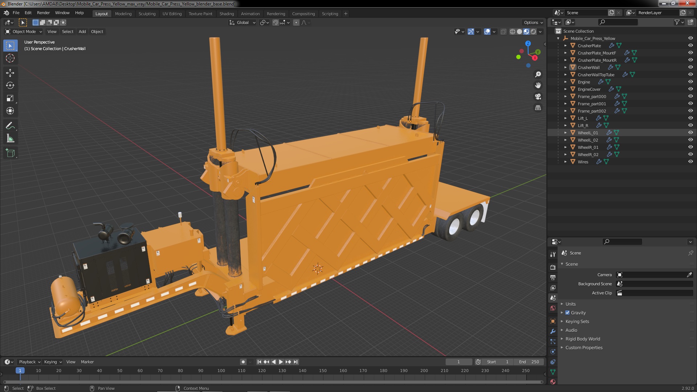
Task: Open the Global orientation dropdown
Action: (x=242, y=23)
